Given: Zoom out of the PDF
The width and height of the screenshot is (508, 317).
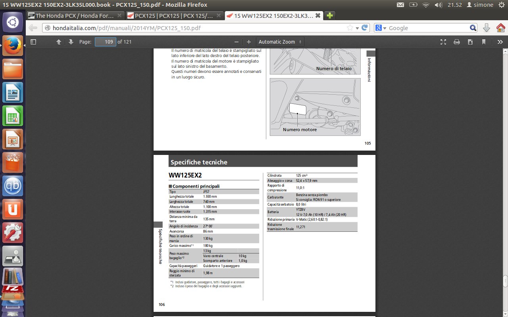Looking at the screenshot, I should (x=237, y=42).
